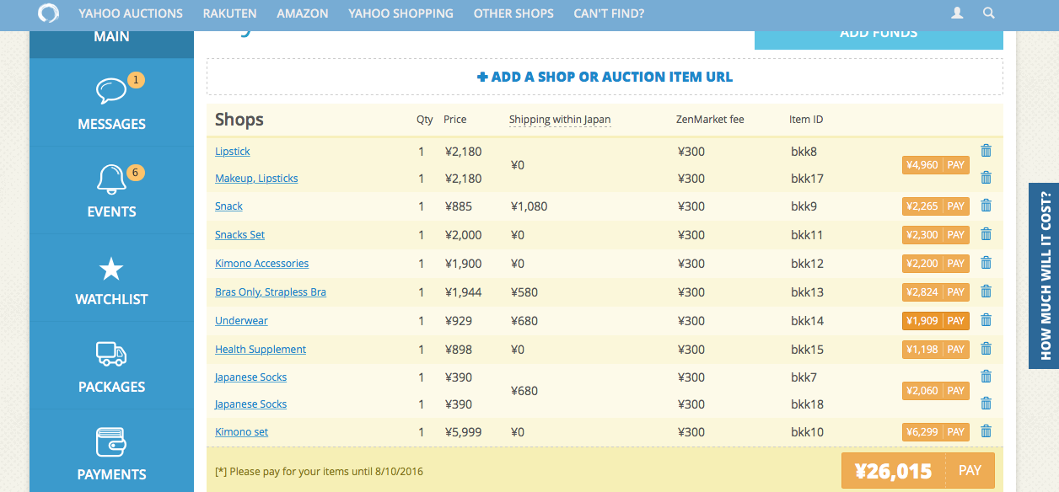This screenshot has width=1059, height=492.
Task: Open the Snacks Set link
Action: [239, 235]
